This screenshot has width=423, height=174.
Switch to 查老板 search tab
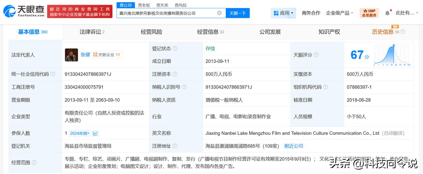[x=144, y=5]
